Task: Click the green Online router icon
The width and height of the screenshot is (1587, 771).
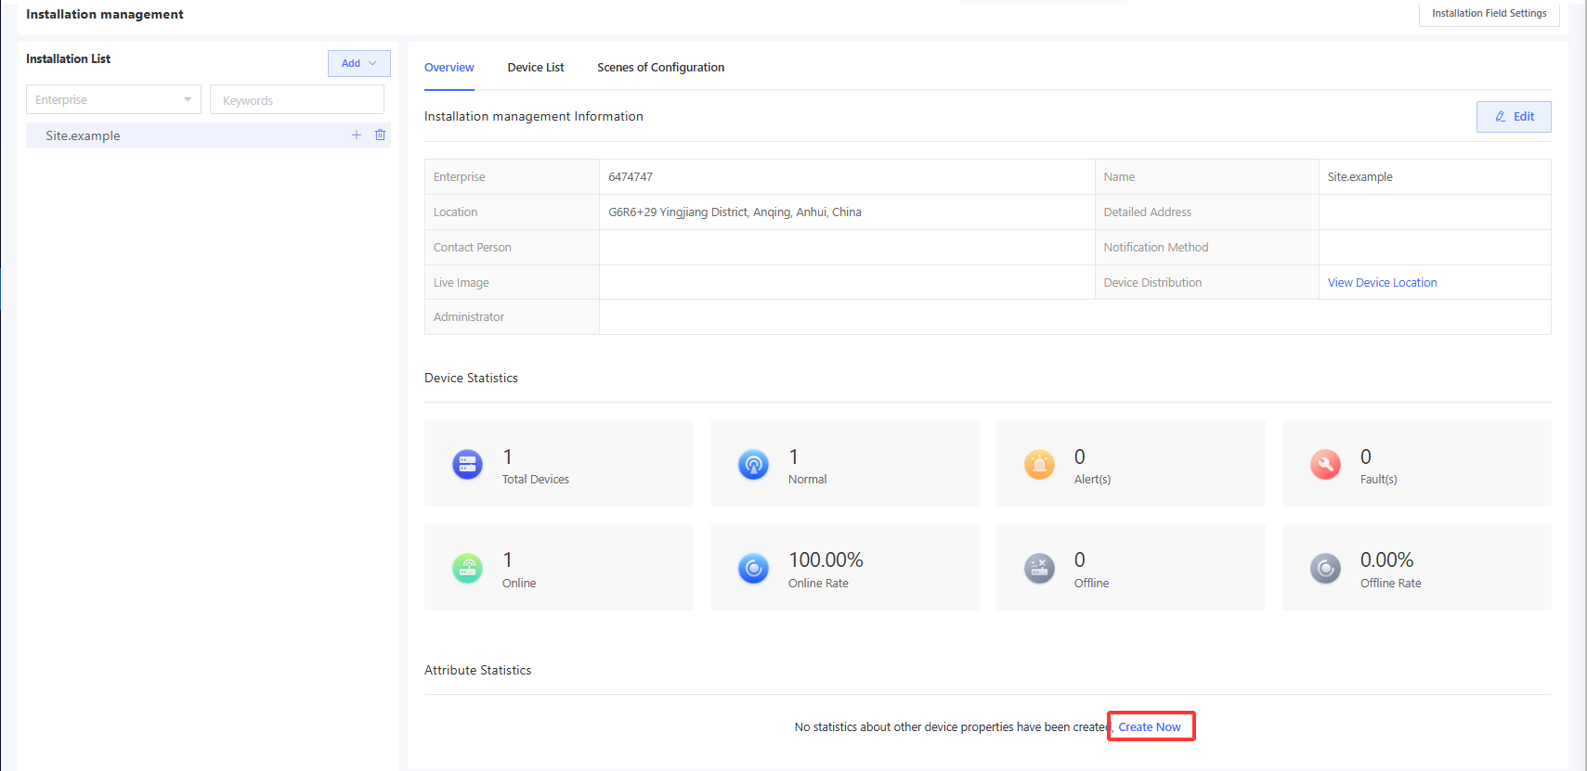Action: (x=467, y=568)
